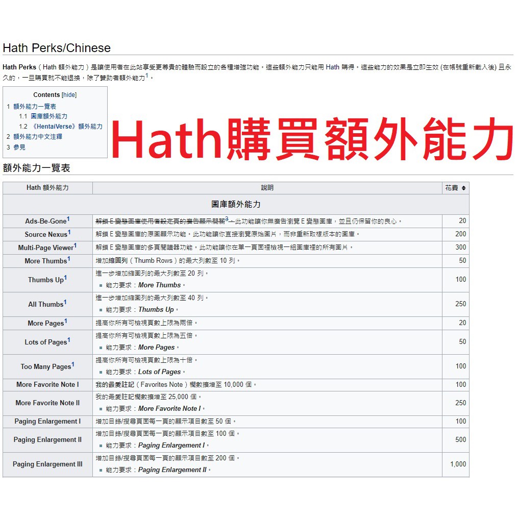This screenshot has width=518, height=518.
Task: Go to the 《HentaiVerse》額外能力 contents link
Action: (x=67, y=127)
